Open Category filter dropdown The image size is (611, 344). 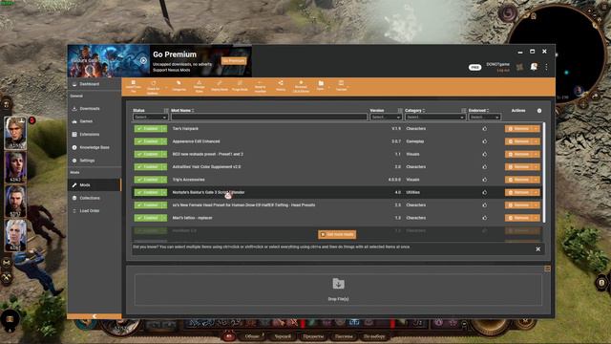coord(435,117)
